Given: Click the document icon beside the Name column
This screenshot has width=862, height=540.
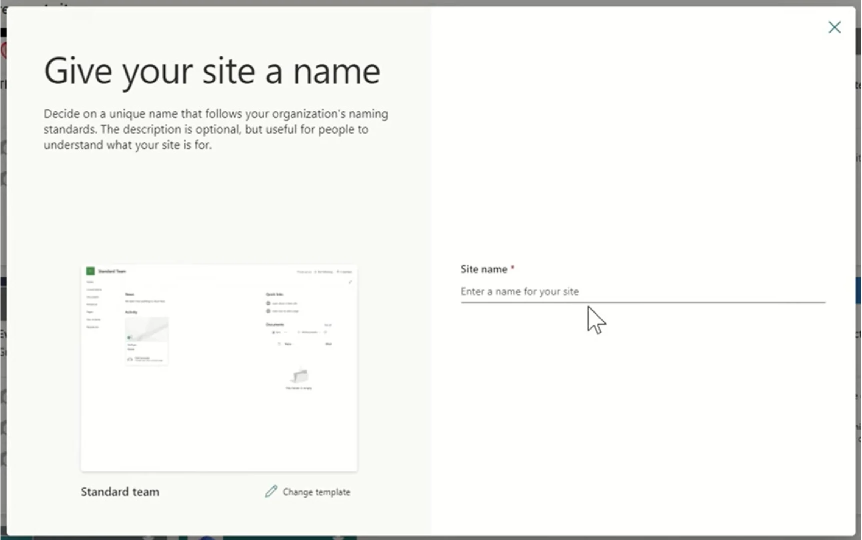Looking at the screenshot, I should [279, 344].
